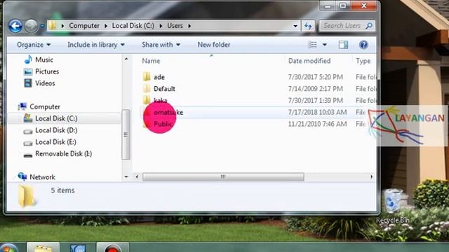This screenshot has height=252, width=449.
Task: Change the view with view icon
Action: (312, 45)
